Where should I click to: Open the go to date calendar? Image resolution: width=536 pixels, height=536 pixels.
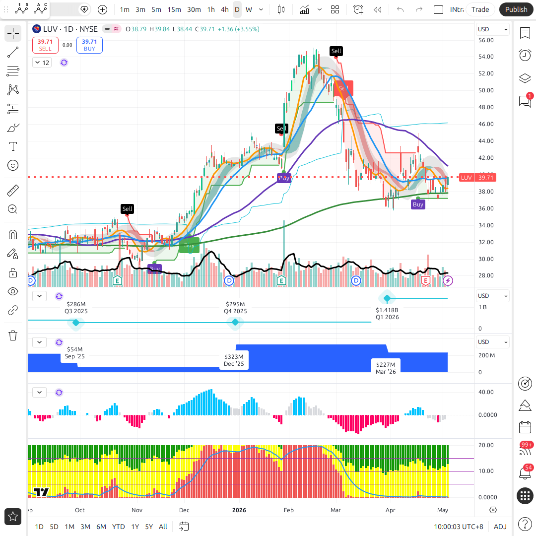click(x=184, y=527)
